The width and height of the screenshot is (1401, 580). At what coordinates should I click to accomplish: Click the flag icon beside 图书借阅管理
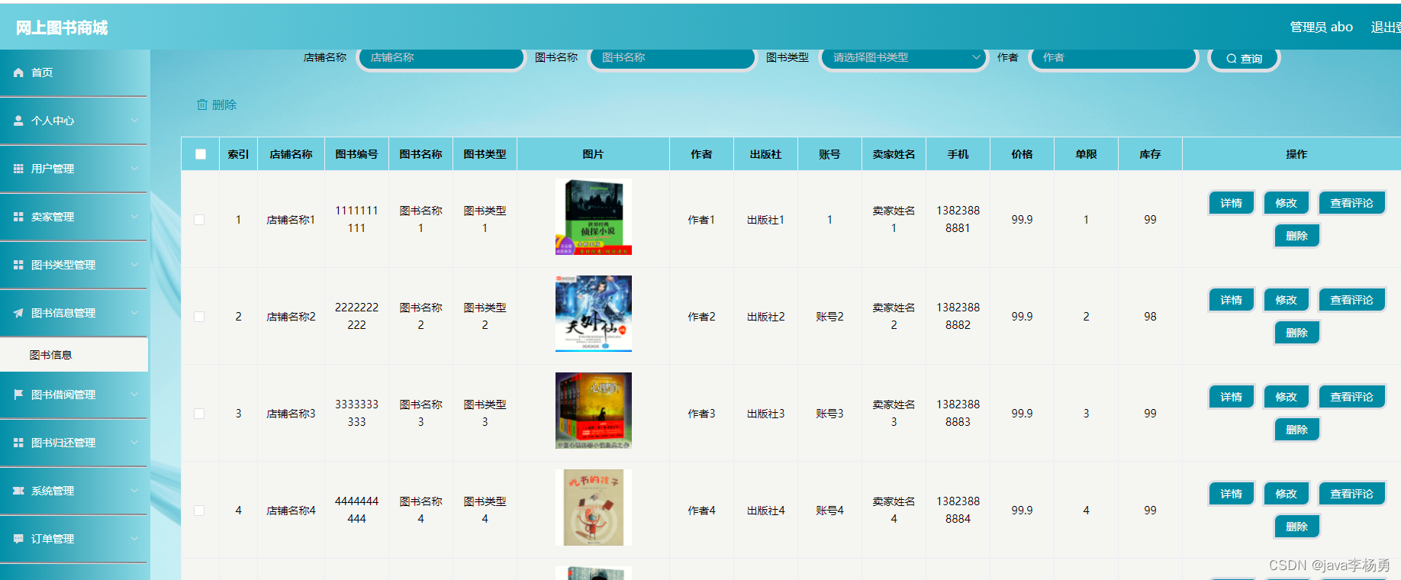pos(18,395)
